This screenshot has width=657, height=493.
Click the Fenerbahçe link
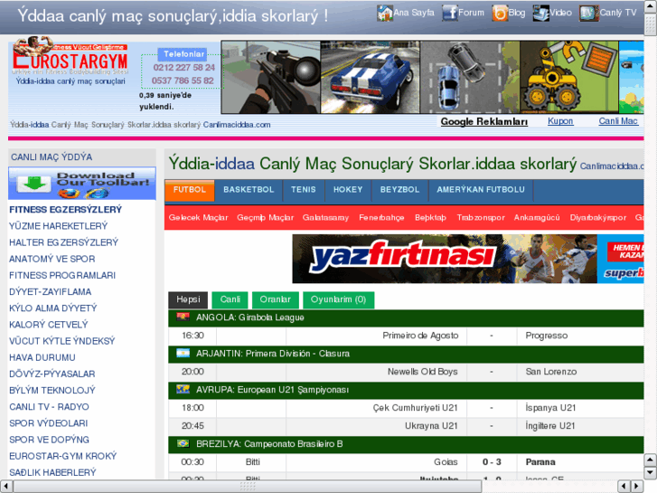pos(381,217)
